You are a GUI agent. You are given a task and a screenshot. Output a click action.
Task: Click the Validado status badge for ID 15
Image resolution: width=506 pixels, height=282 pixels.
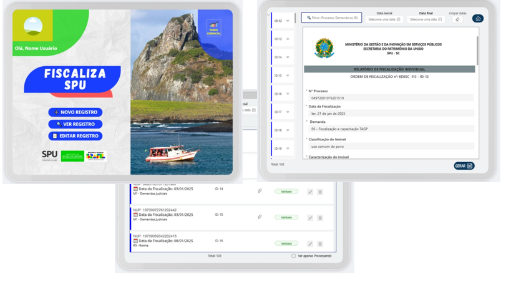pos(286,218)
